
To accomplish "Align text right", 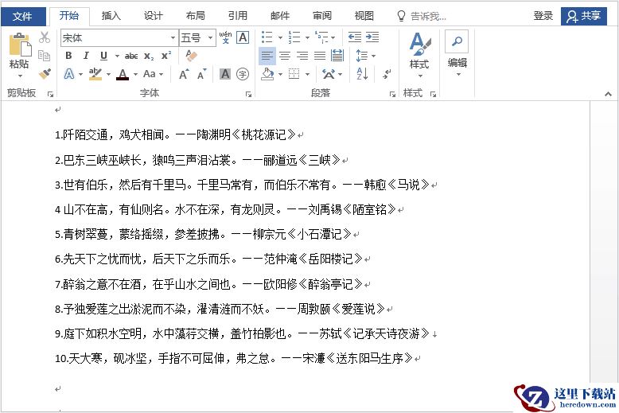I will pyautogui.click(x=302, y=56).
